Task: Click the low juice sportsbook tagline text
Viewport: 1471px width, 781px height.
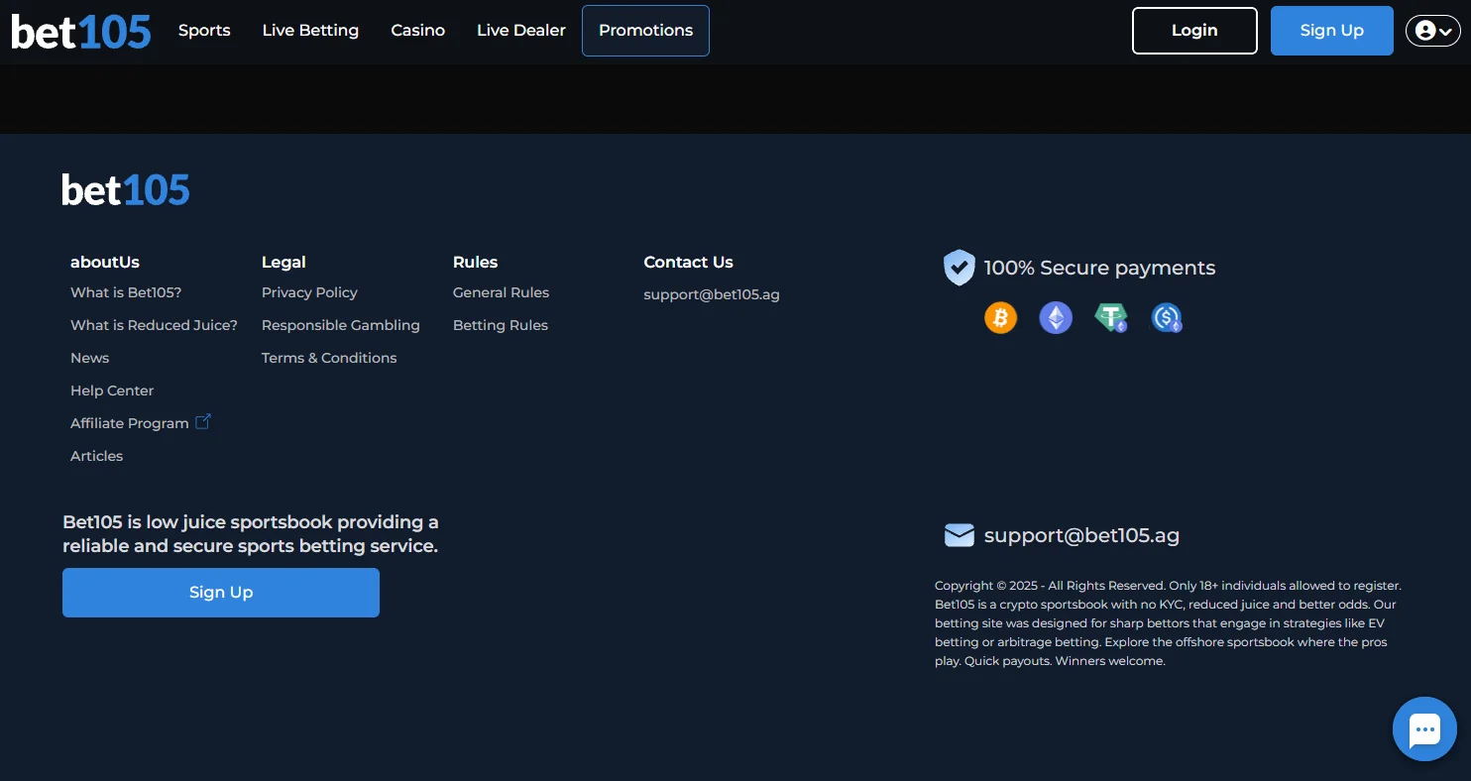Action: 250,534
